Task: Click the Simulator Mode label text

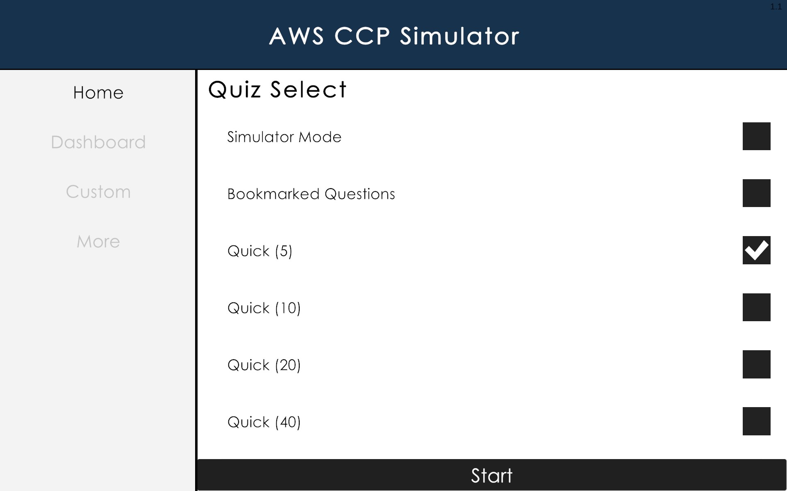Action: 284,137
